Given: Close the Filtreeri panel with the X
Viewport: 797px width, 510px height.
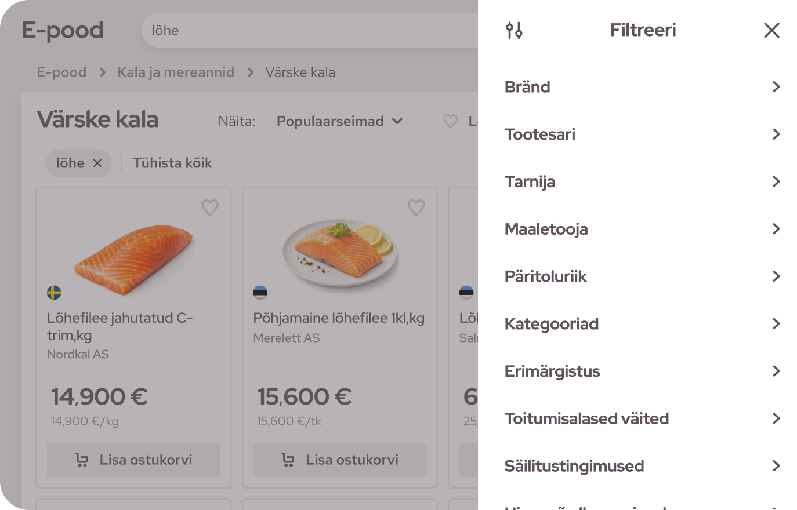Looking at the screenshot, I should click(771, 30).
